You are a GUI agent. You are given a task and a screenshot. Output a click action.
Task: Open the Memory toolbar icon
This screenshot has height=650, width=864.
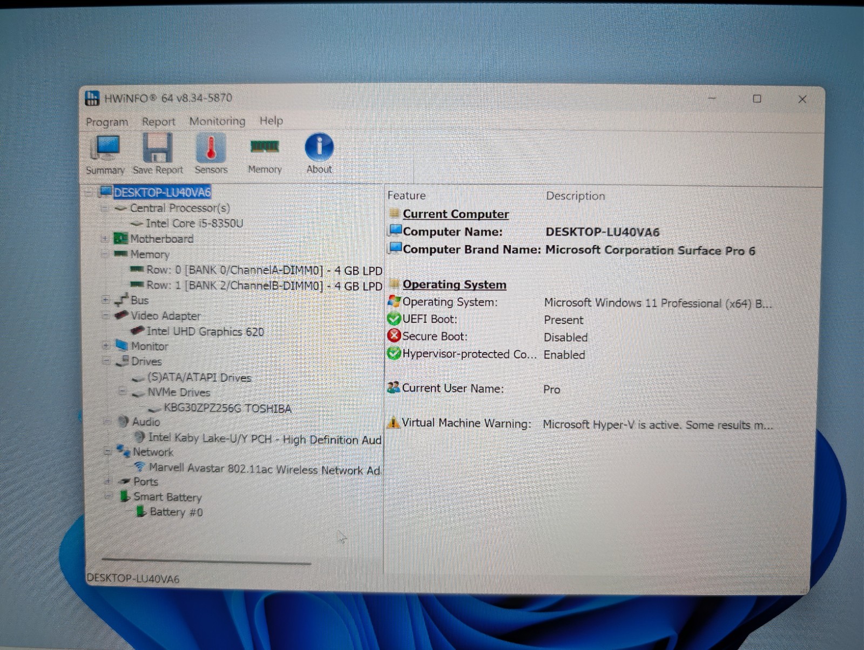click(265, 154)
